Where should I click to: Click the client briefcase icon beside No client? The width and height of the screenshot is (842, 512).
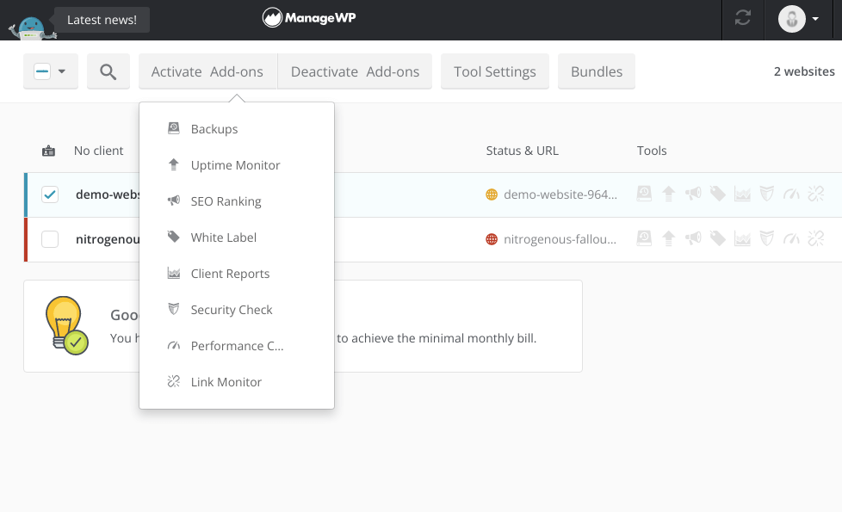(x=49, y=151)
